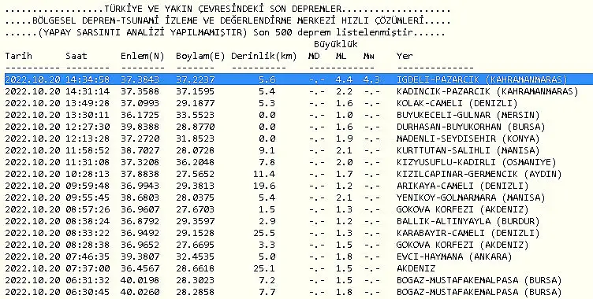Click the Yer column header
Image resolution: width=593 pixels, height=299 pixels.
(x=405, y=56)
